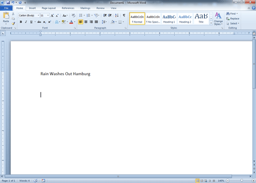Select Justify alignment
The width and height of the screenshot is (256, 183).
(96, 22)
